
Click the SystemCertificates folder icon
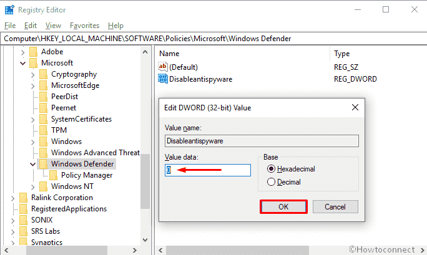[43, 119]
